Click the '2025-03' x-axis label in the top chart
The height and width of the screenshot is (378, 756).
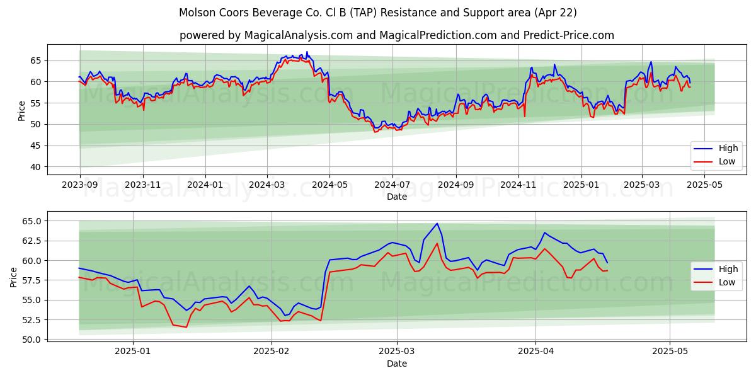(x=642, y=185)
